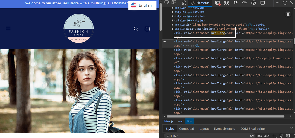295x138 pixels.
Task: Open the Sources debugger bug icon
Action: (227, 3)
